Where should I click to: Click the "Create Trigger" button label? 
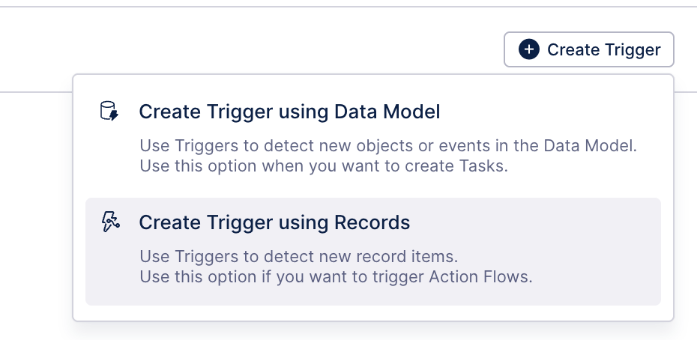pos(603,49)
